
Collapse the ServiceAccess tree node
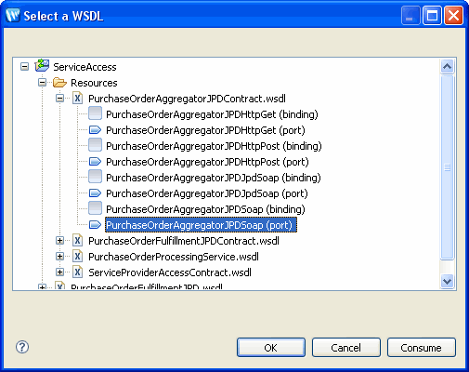pos(24,67)
